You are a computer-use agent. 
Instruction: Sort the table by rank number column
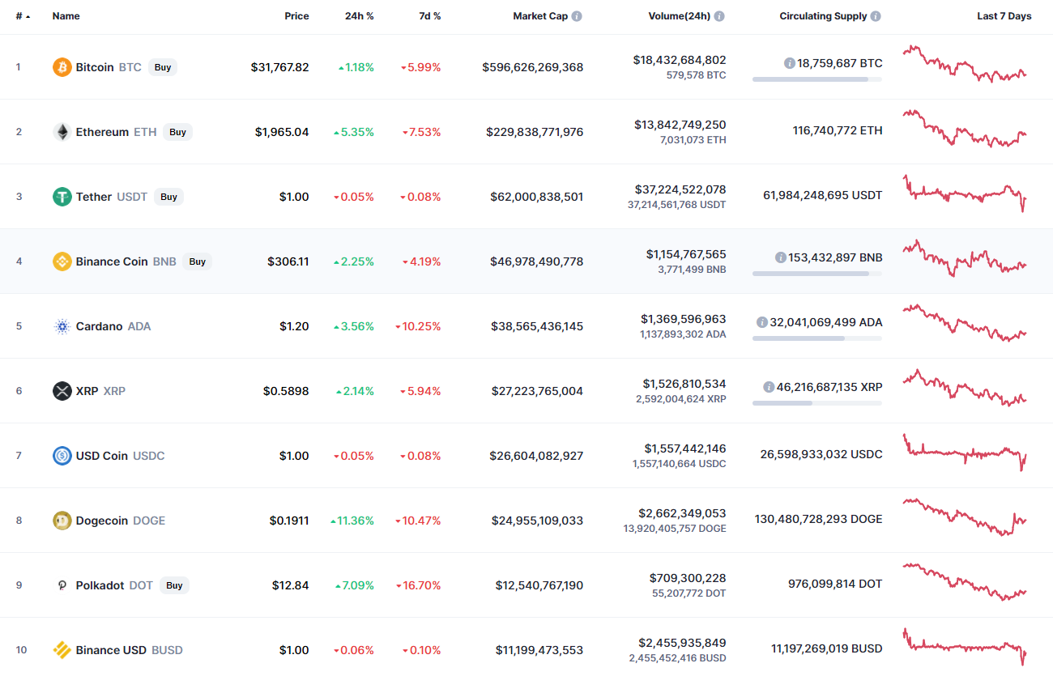click(x=23, y=16)
